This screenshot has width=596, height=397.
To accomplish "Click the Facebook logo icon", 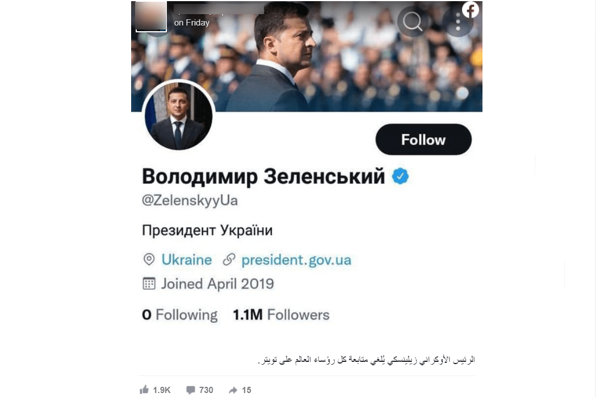I will click(471, 10).
